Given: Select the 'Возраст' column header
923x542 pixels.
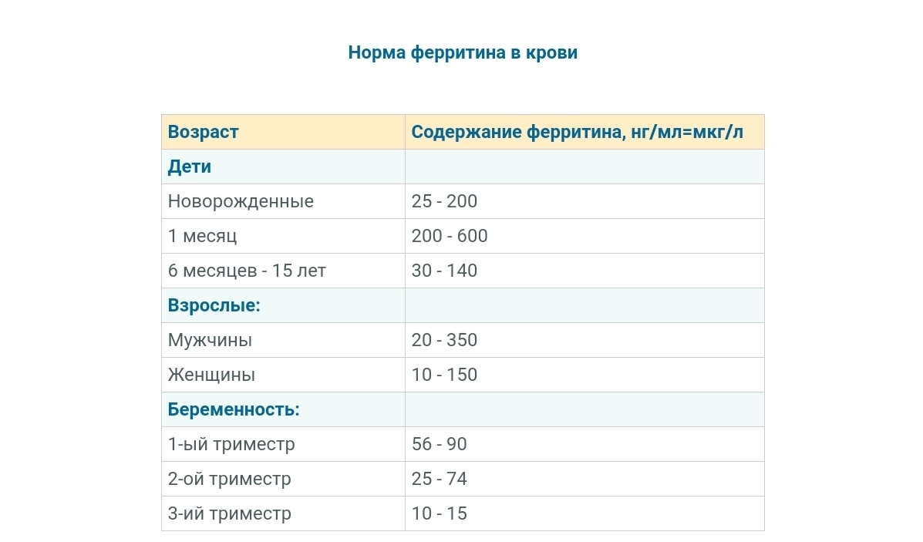Looking at the screenshot, I should pos(204,132).
